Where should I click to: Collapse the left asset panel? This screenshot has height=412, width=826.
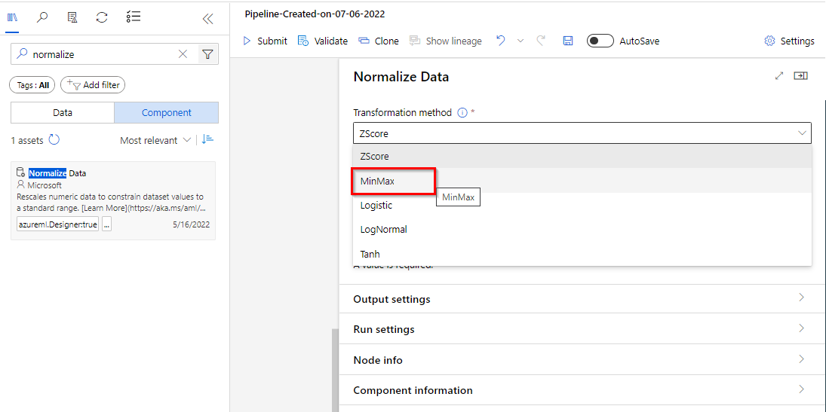[x=208, y=19]
